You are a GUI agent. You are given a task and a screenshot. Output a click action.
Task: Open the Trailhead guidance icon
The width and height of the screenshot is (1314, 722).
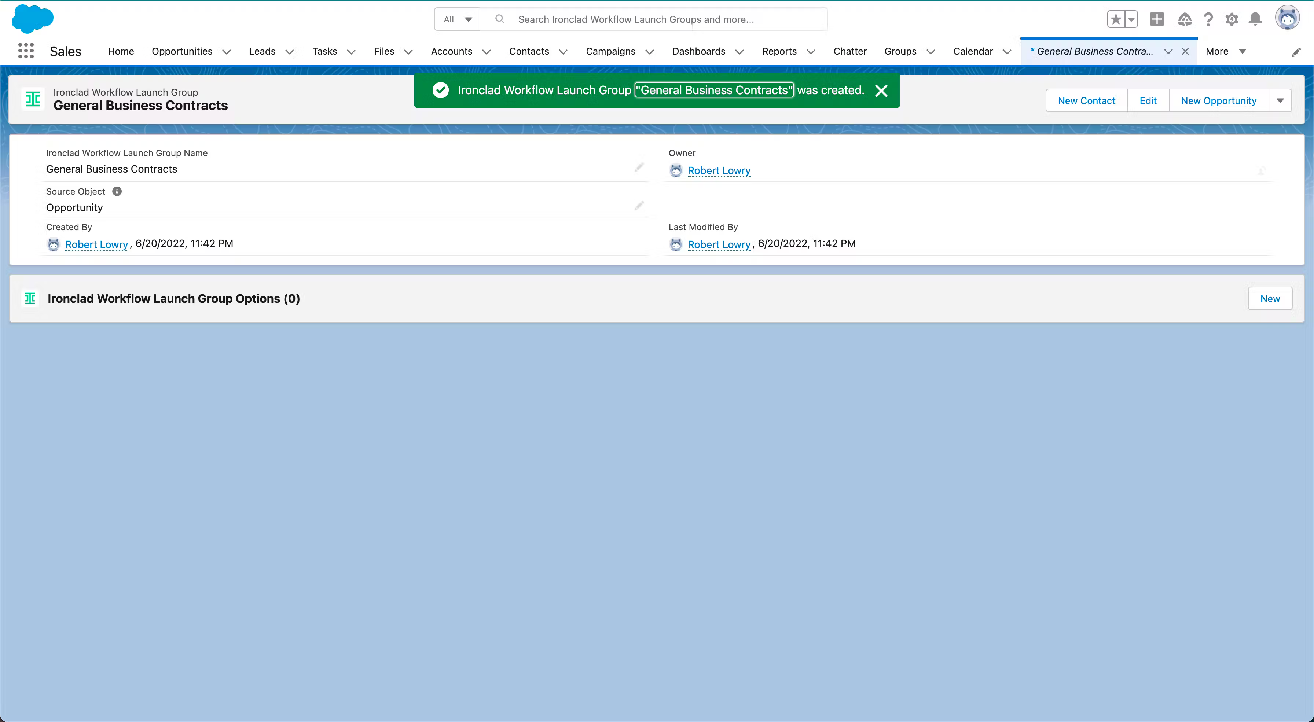pos(1185,19)
